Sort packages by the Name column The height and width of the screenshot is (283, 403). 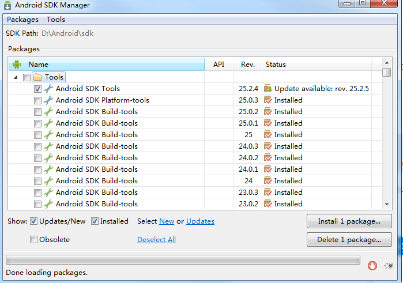(x=107, y=64)
